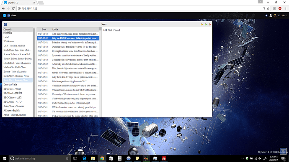Select USA - Voice of America channel
The width and height of the screenshot is (289, 162).
[x=18, y=46]
